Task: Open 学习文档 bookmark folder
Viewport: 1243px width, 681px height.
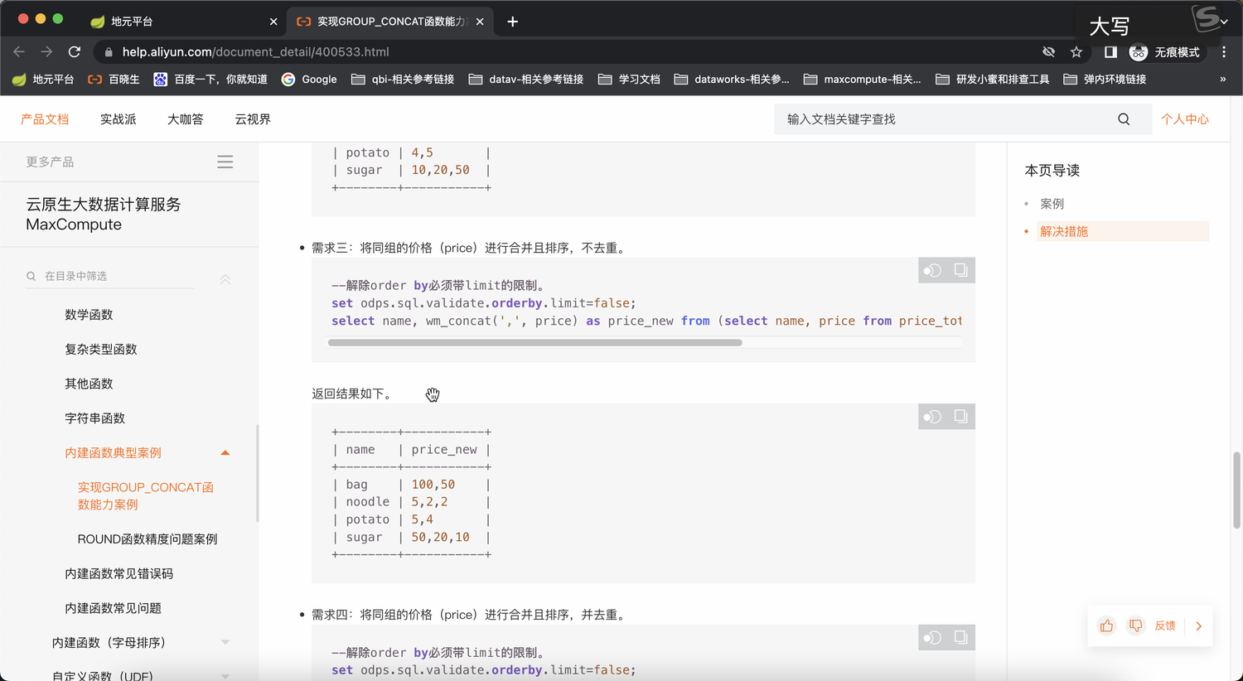Action: point(629,80)
